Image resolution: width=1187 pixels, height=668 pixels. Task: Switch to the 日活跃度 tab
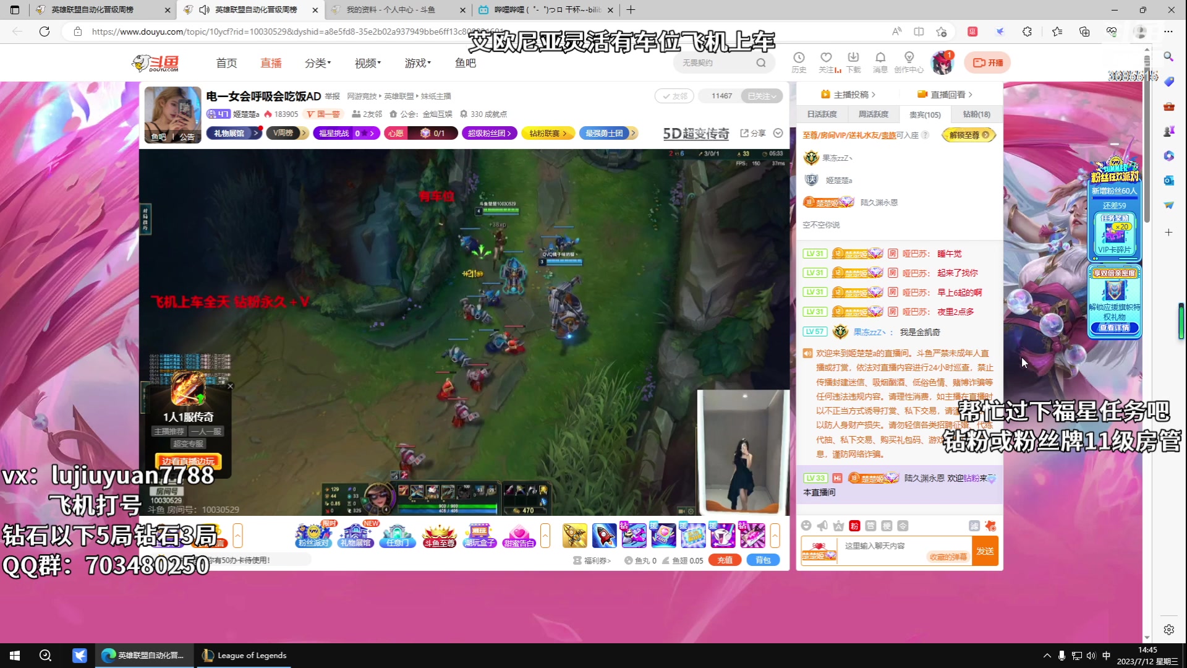(x=822, y=114)
